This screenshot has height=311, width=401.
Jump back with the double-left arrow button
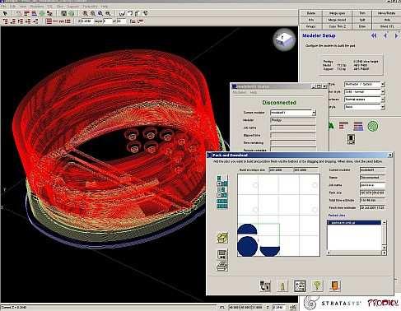pos(374,35)
